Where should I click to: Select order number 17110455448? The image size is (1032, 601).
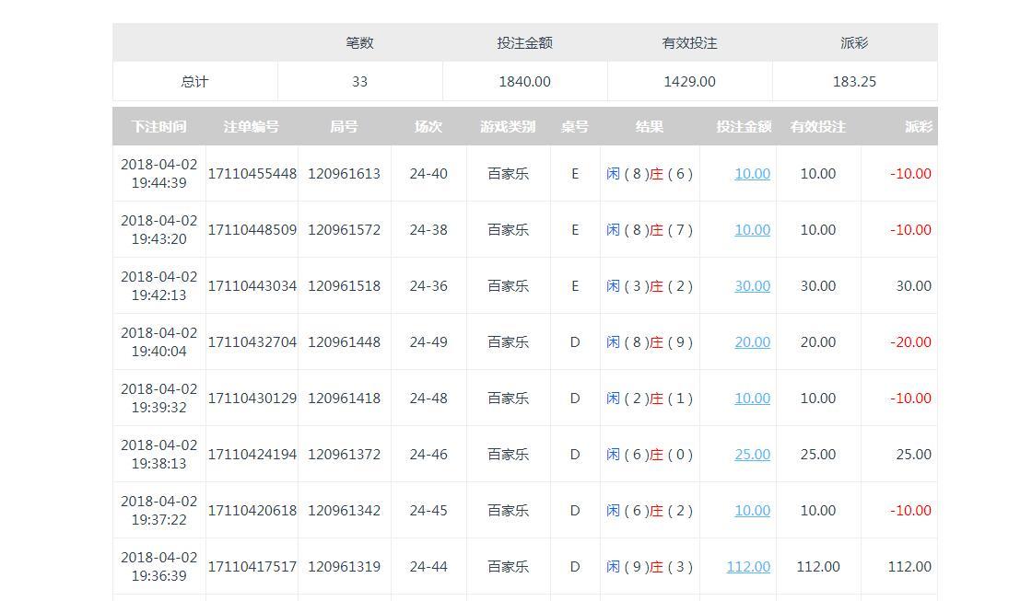(x=252, y=174)
